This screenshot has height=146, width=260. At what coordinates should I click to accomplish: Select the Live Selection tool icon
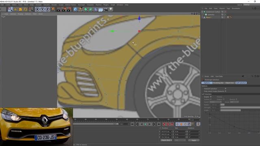pyautogui.click(x=10, y=9)
